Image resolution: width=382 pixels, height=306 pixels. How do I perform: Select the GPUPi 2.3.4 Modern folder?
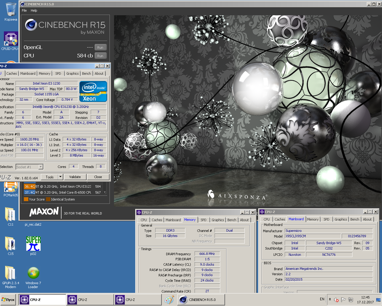coord(10,277)
